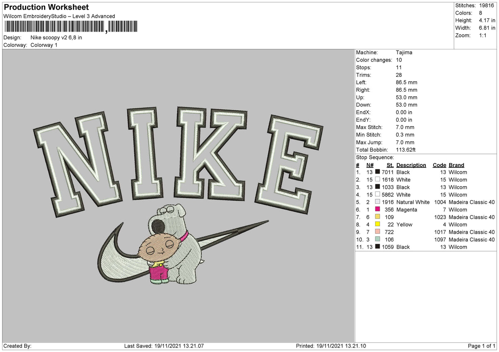Click the Up label in machine details

coord(361,98)
